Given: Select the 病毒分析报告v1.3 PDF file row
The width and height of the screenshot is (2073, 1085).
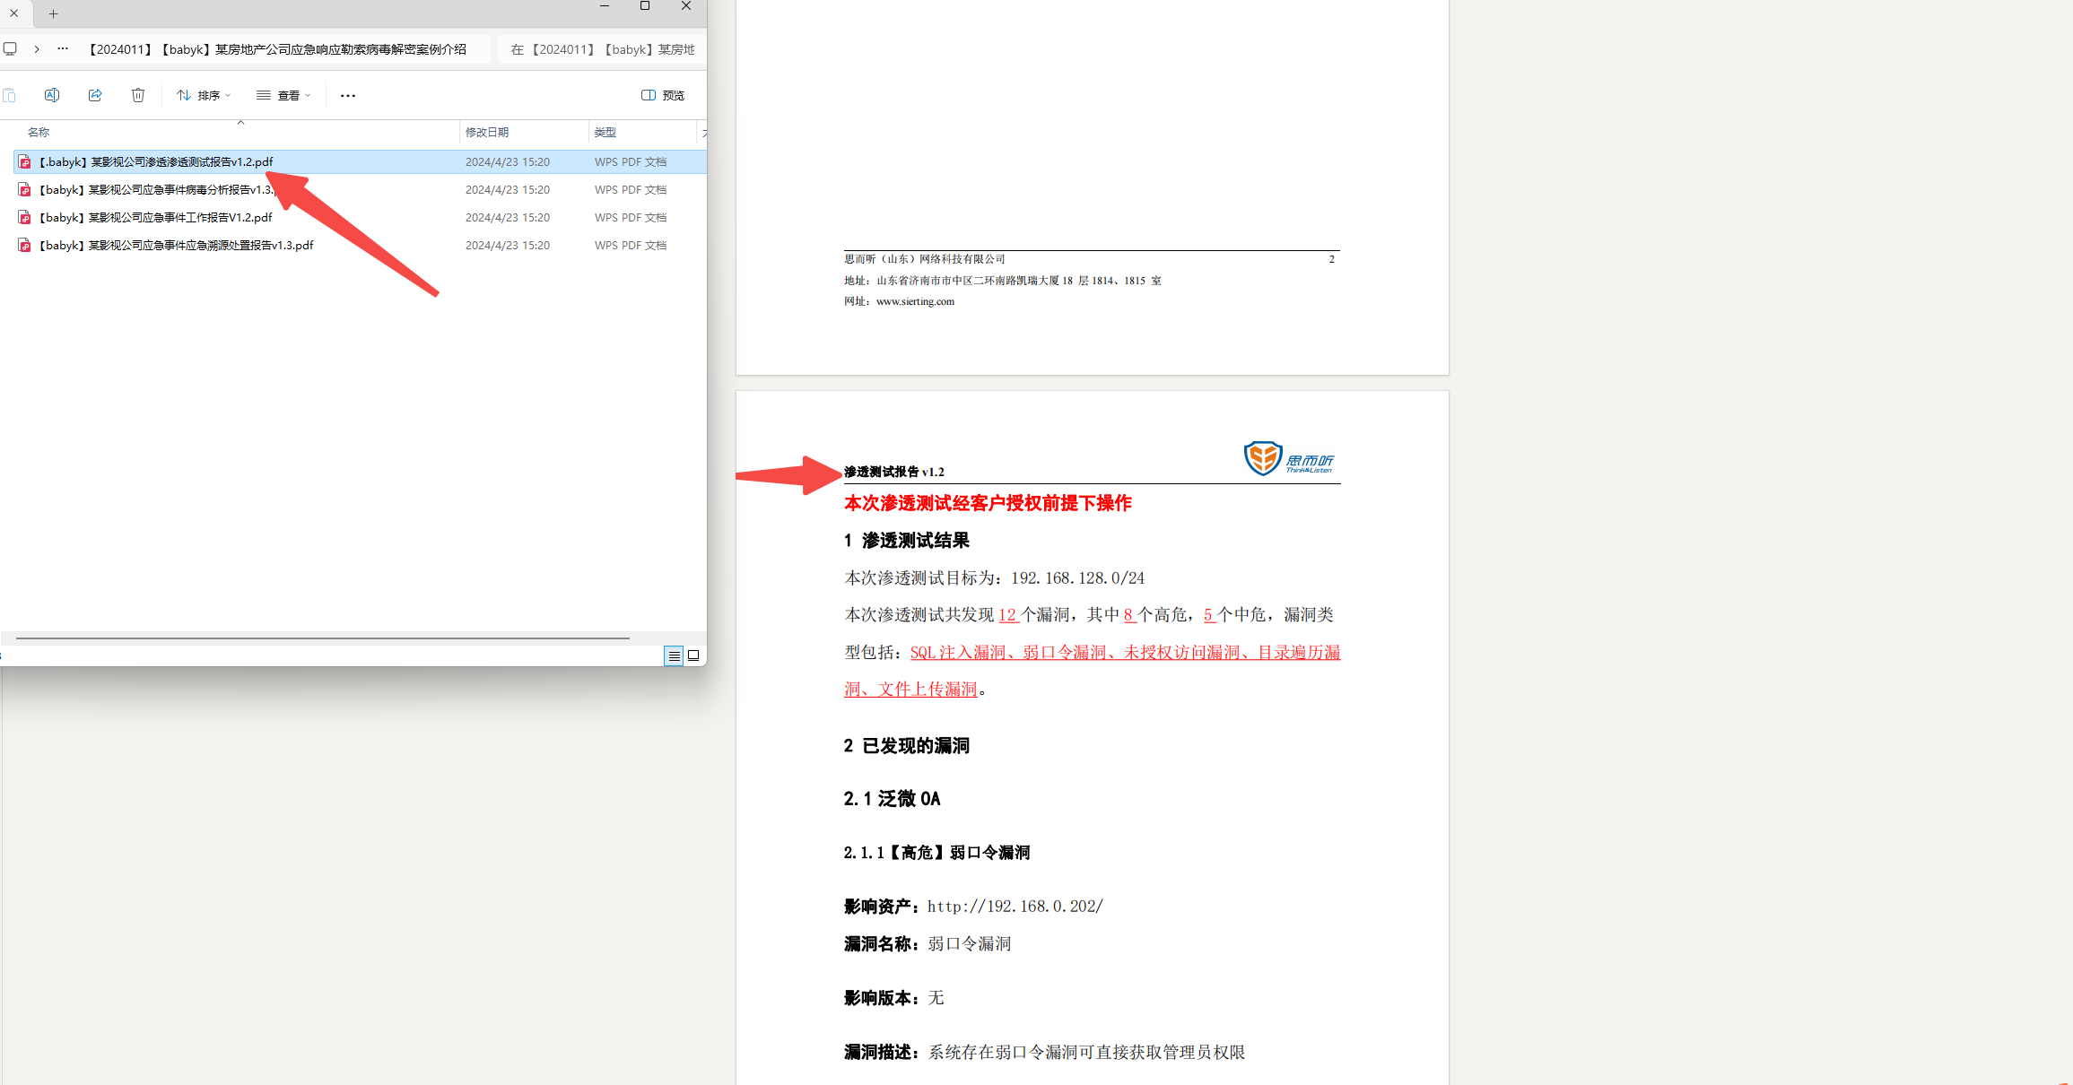Looking at the screenshot, I should (x=152, y=189).
